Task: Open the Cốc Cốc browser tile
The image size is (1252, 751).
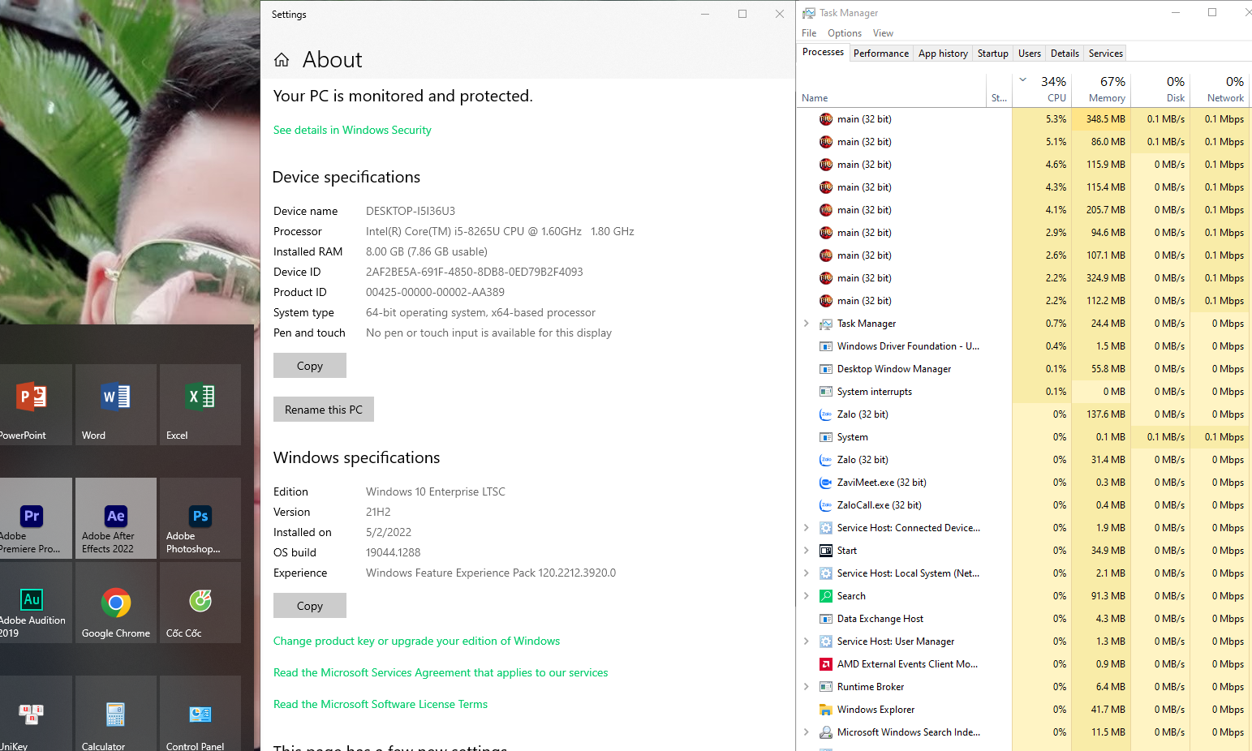Action: tap(200, 603)
